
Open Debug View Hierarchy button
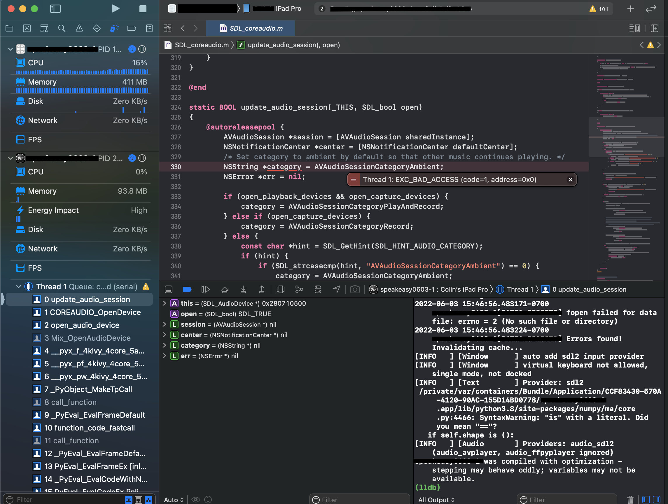click(281, 289)
